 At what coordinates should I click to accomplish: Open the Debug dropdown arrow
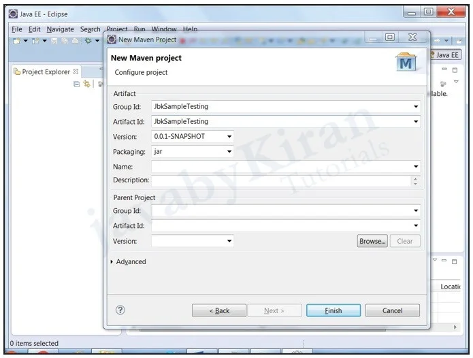click(97, 41)
